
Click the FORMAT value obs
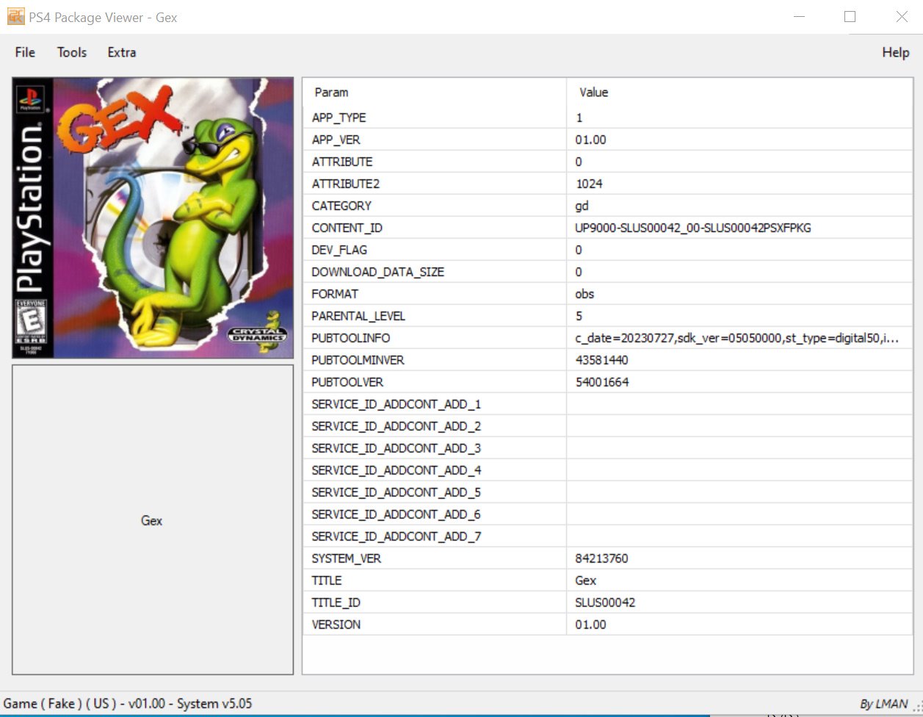click(584, 294)
